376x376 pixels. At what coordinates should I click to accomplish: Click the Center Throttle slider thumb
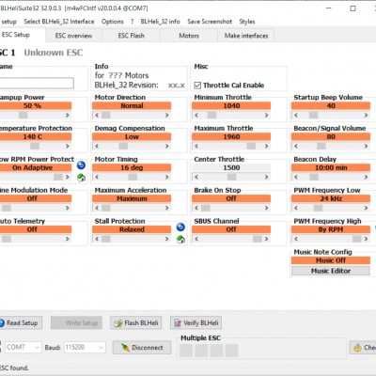[232, 177]
